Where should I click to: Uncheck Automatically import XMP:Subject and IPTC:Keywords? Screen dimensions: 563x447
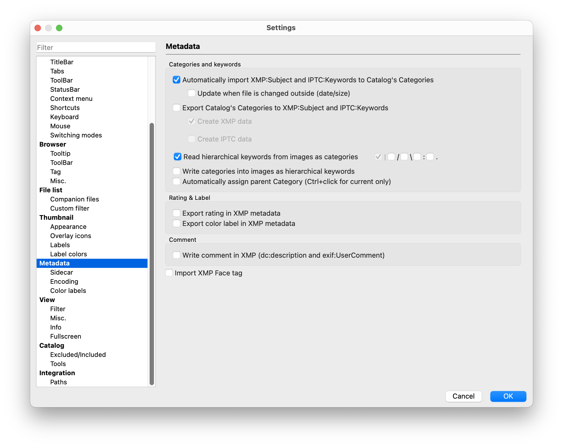point(177,80)
